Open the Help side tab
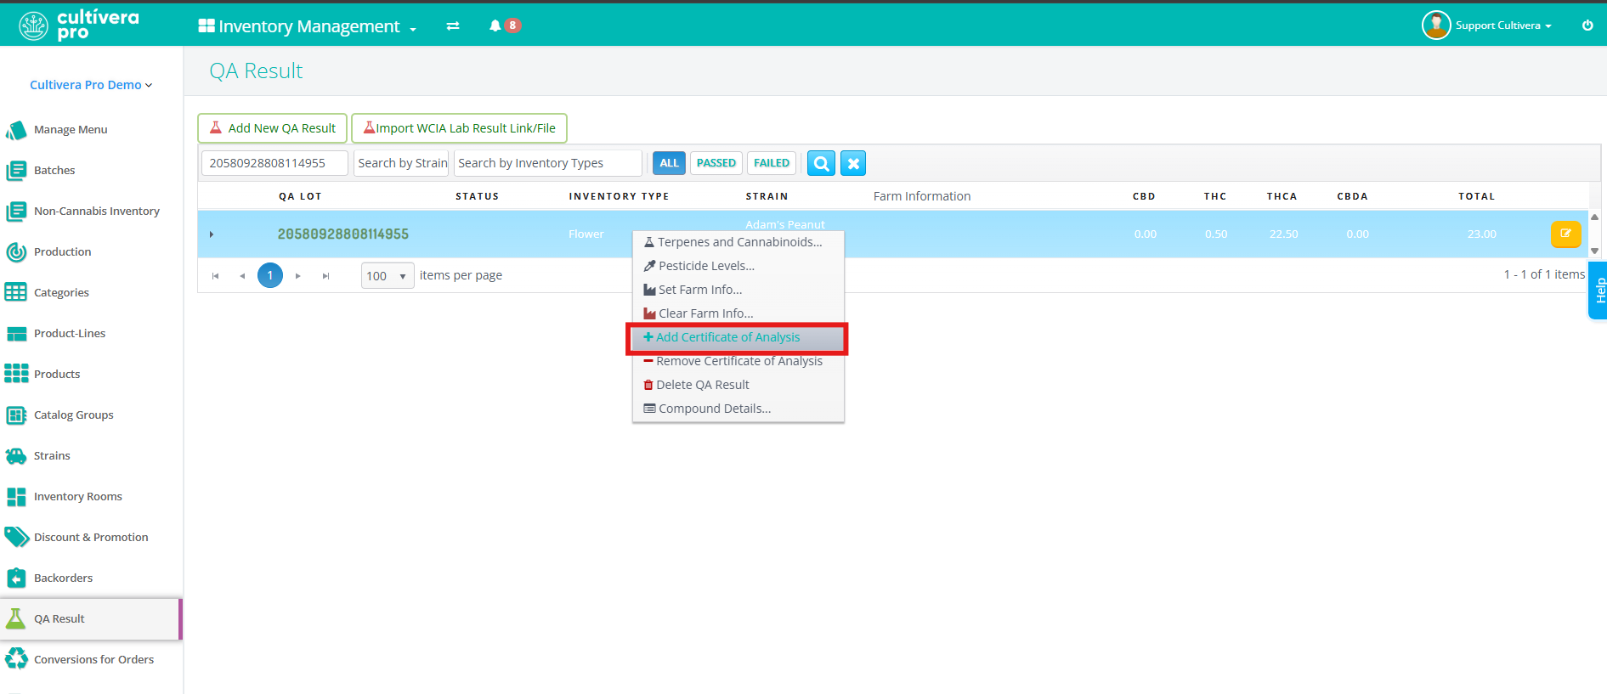The width and height of the screenshot is (1607, 694). coord(1599,291)
